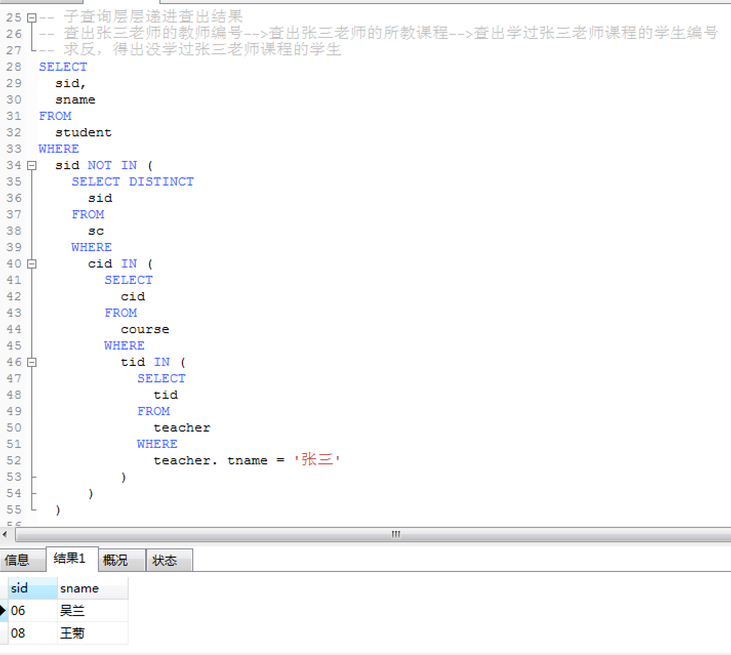
Task: Select the result cell with sid 08
Action: (x=33, y=633)
